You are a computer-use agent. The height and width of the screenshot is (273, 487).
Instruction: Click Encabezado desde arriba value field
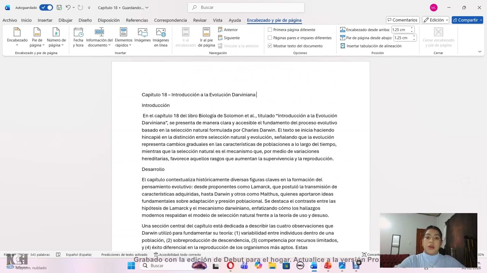(400, 30)
